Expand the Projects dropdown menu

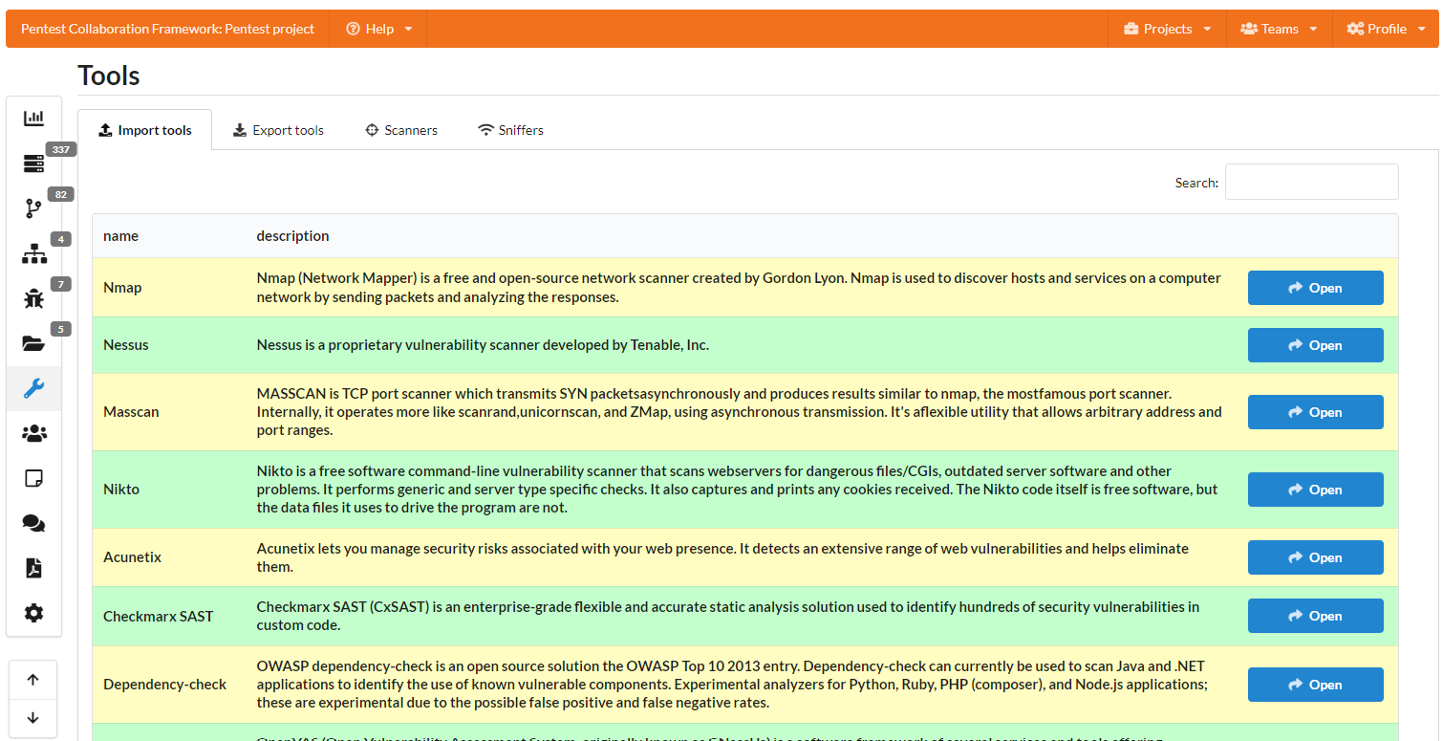pyautogui.click(x=1167, y=29)
